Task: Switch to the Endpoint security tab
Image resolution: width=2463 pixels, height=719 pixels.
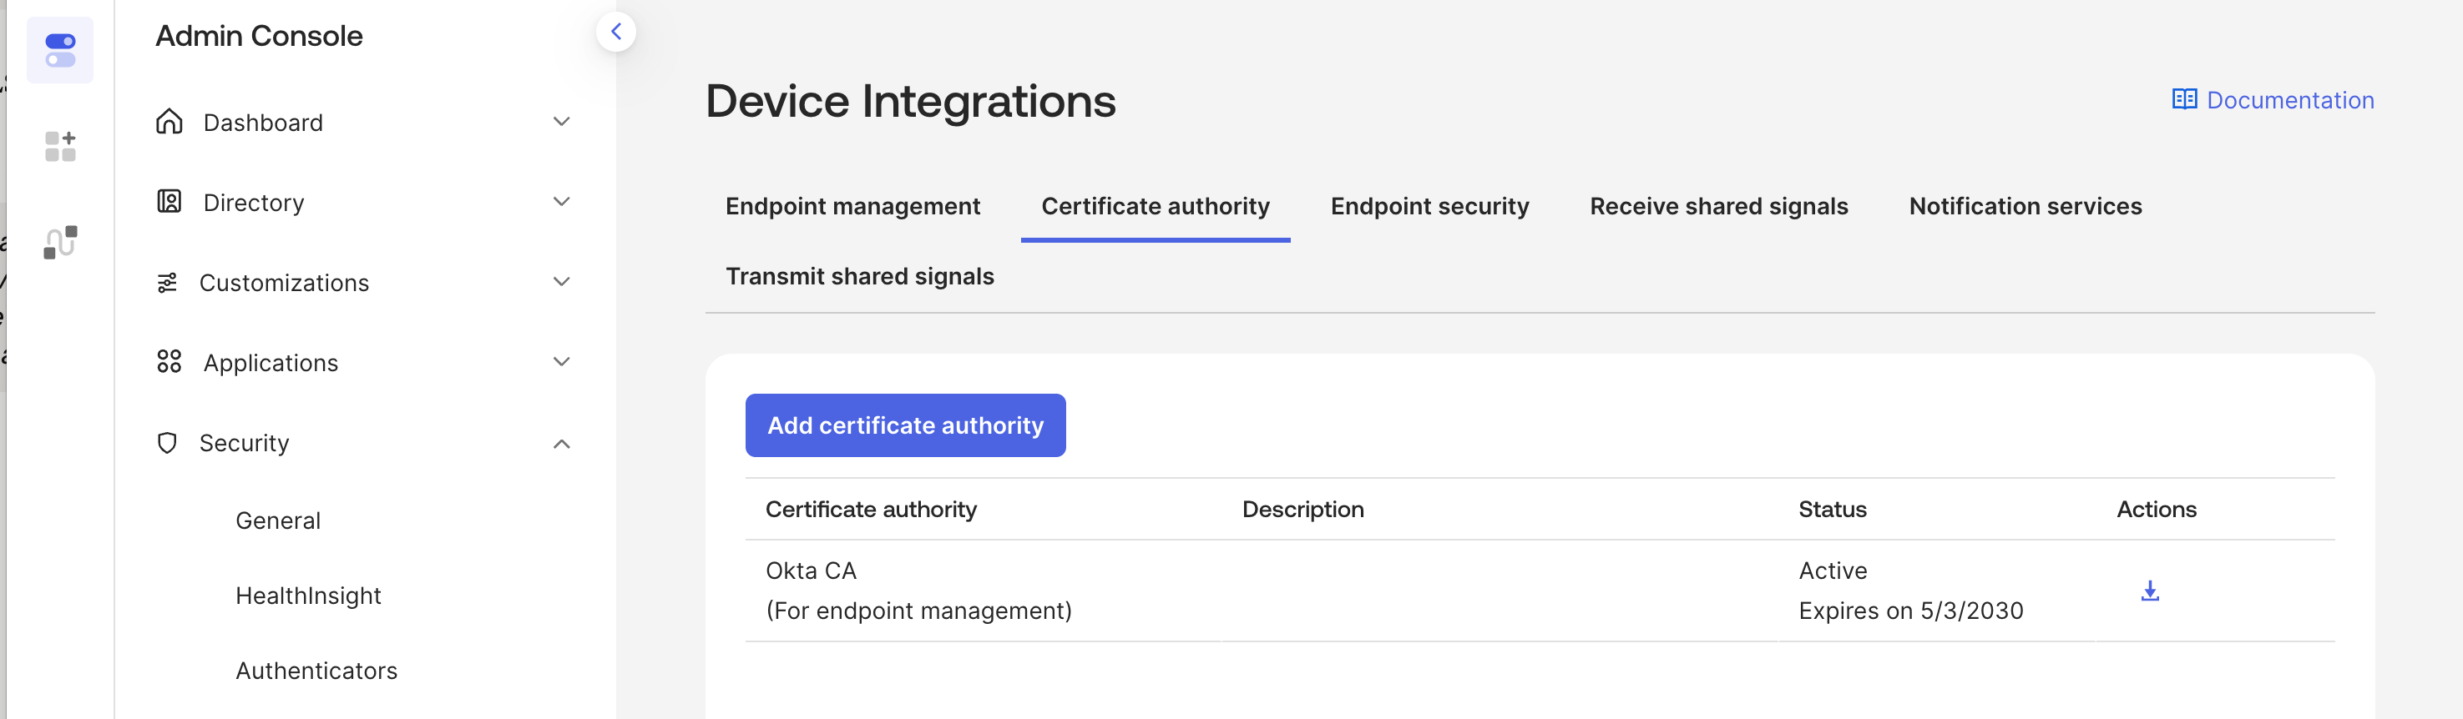Action: (x=1429, y=206)
